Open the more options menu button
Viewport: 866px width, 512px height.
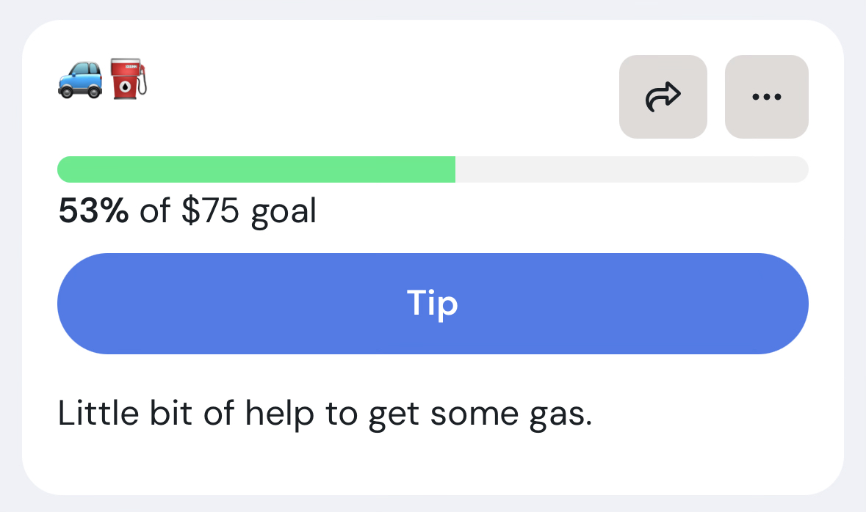tap(767, 97)
